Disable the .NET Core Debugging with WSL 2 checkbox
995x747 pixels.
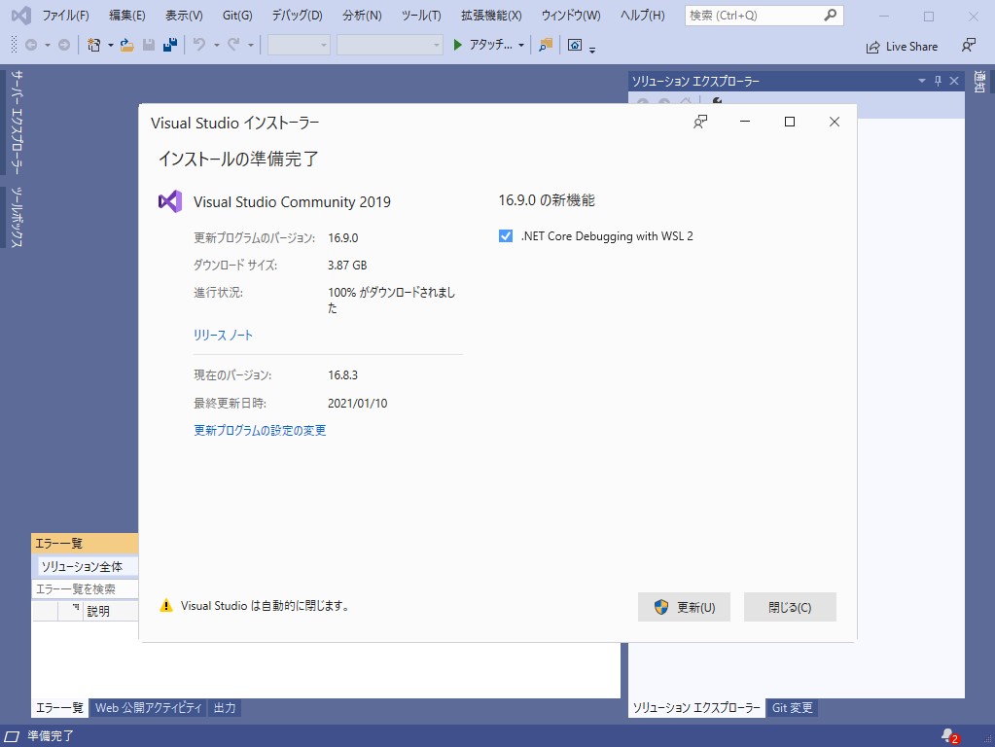[x=505, y=235]
